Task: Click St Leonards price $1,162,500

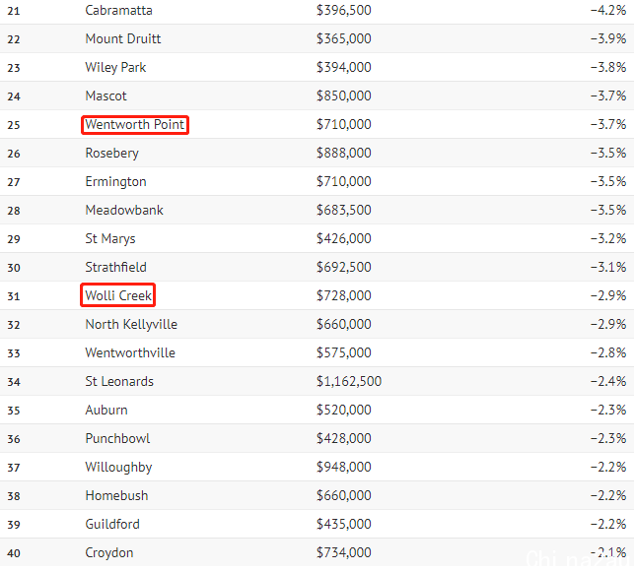Action: pyautogui.click(x=349, y=382)
